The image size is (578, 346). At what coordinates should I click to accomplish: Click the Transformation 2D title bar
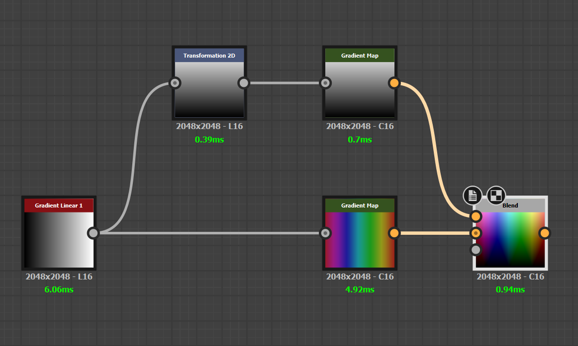click(209, 55)
